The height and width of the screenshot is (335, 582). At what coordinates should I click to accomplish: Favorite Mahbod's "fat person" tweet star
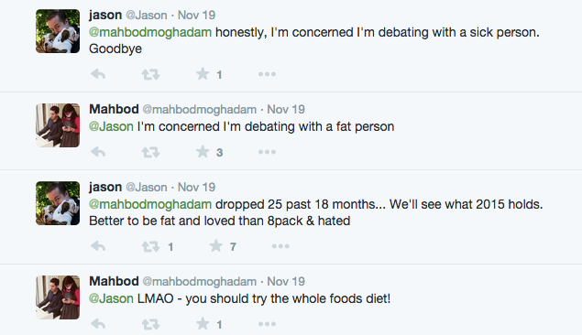click(203, 152)
